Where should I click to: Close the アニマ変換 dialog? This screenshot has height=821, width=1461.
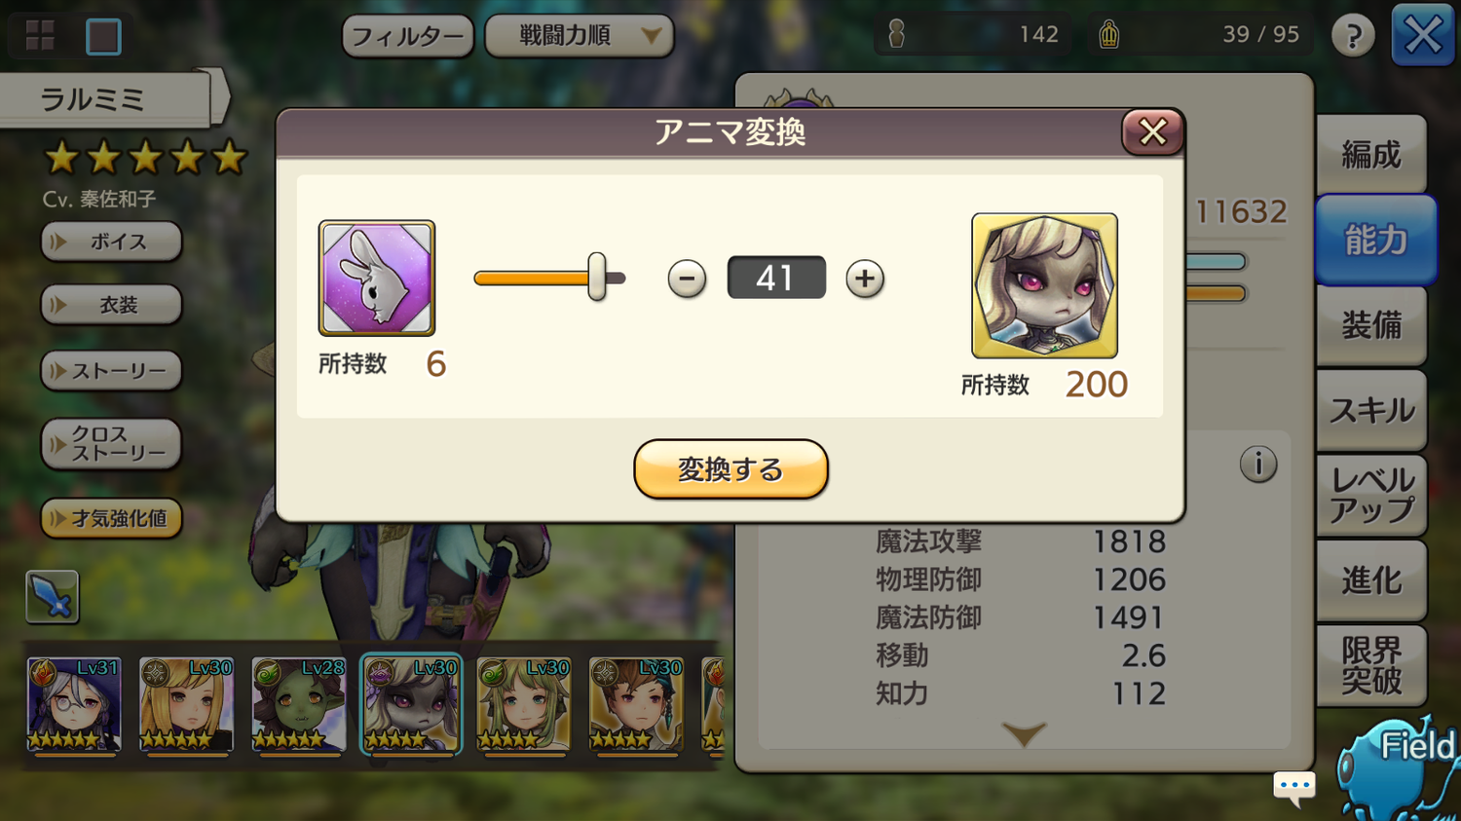[x=1152, y=131]
